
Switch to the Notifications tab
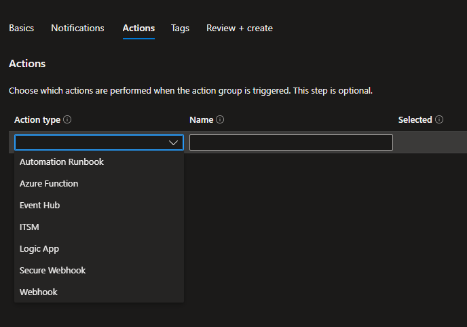(x=77, y=28)
